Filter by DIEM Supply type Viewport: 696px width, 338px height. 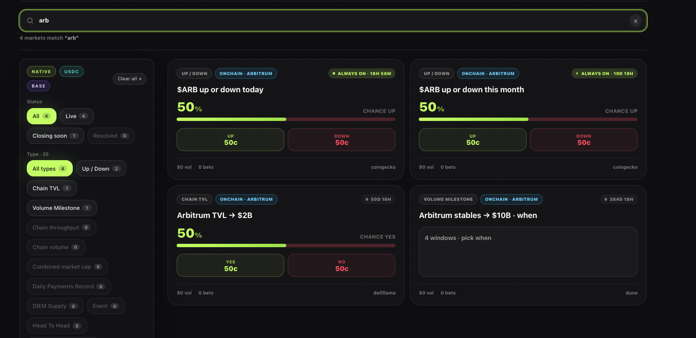click(55, 306)
